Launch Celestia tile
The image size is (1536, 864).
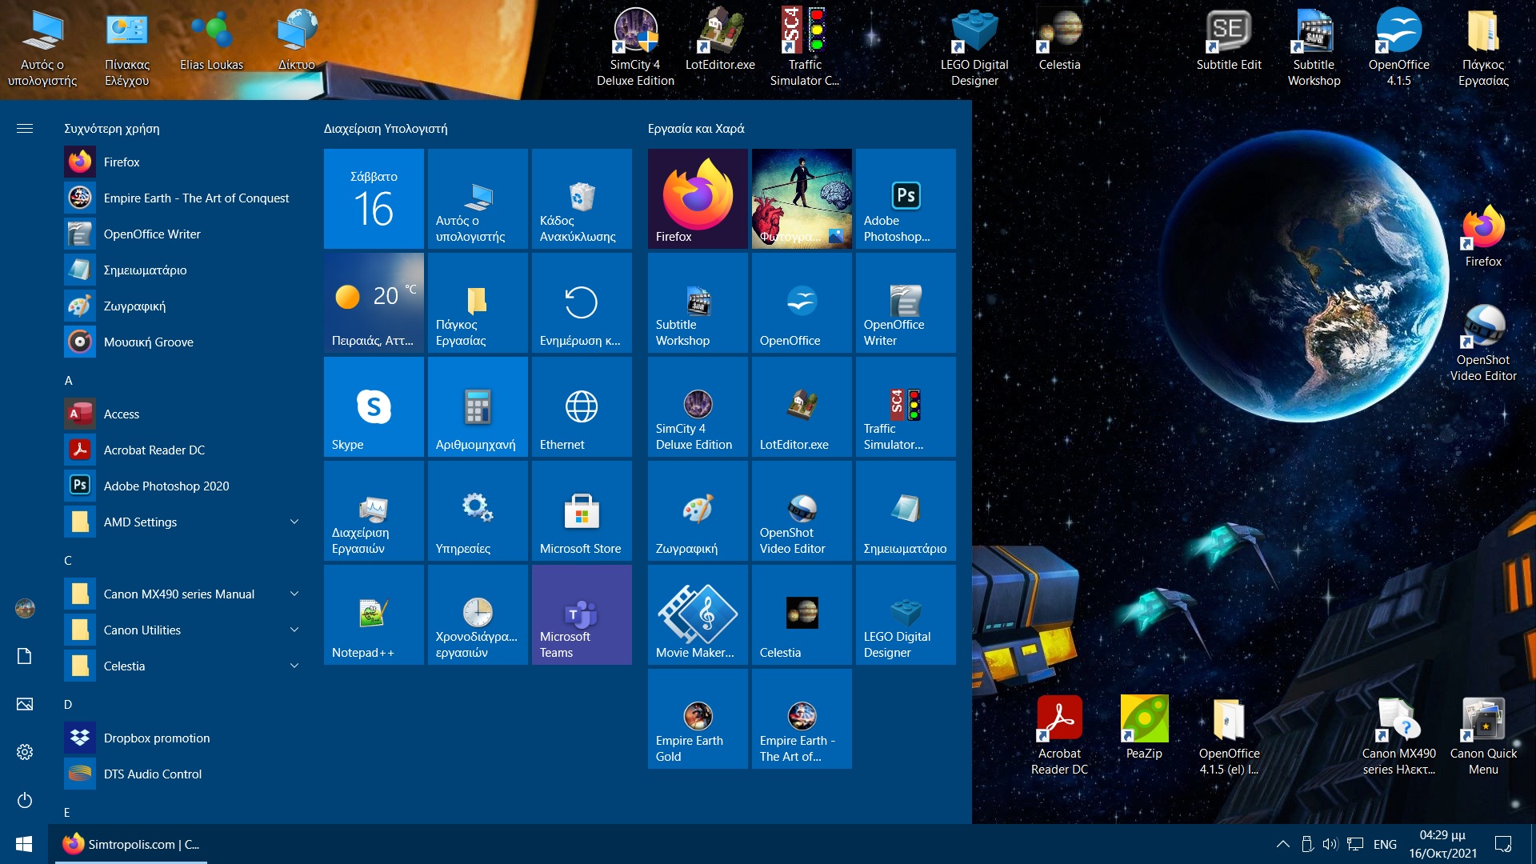(802, 614)
